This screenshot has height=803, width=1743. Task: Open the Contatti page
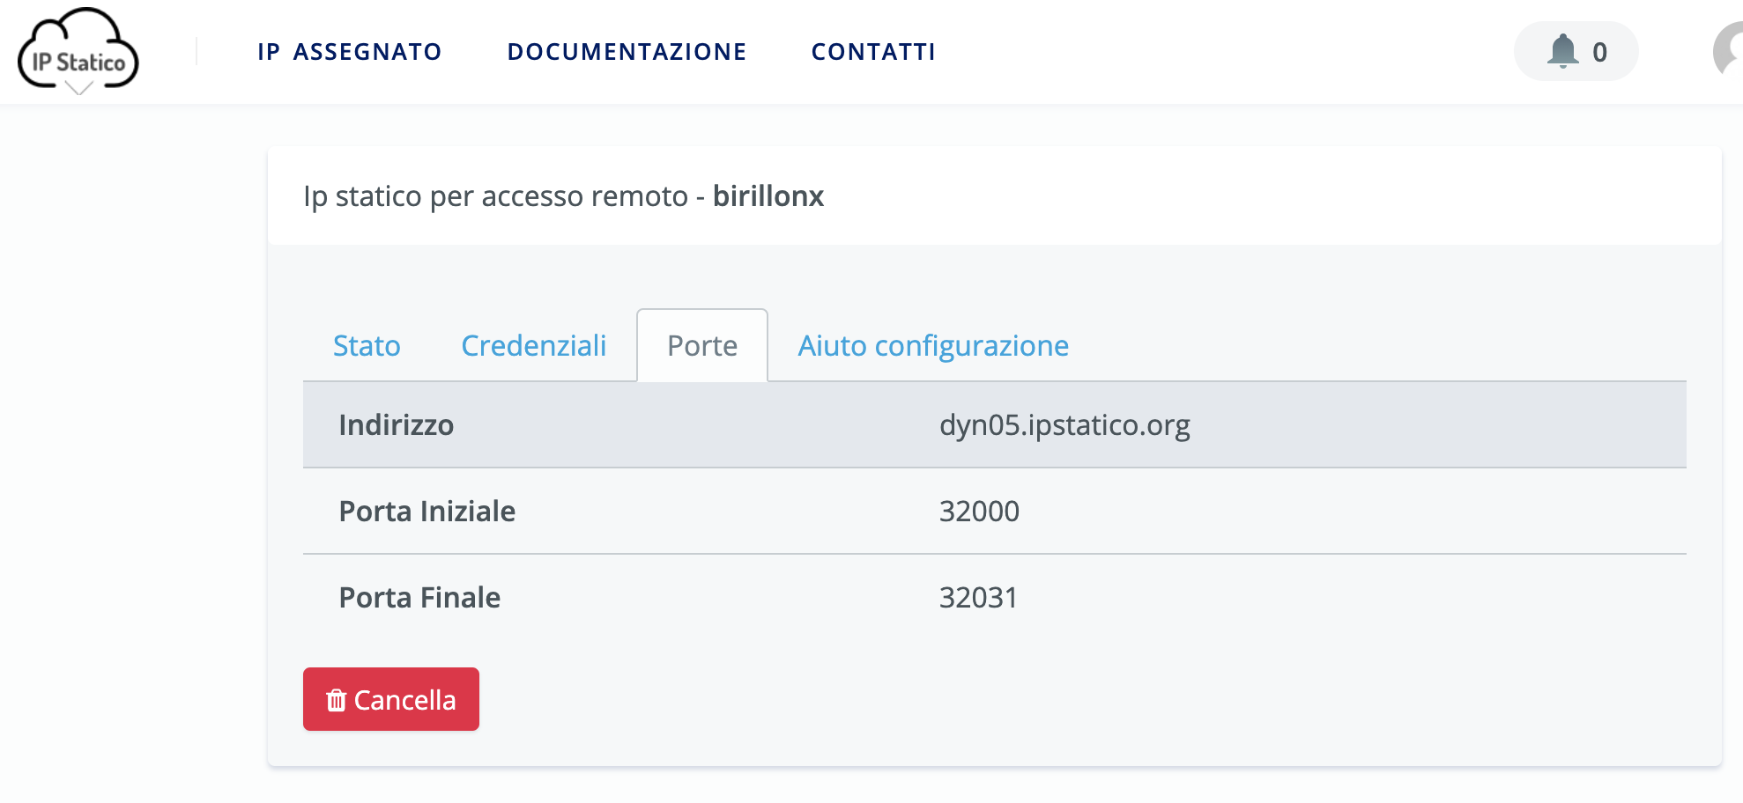[x=873, y=52]
